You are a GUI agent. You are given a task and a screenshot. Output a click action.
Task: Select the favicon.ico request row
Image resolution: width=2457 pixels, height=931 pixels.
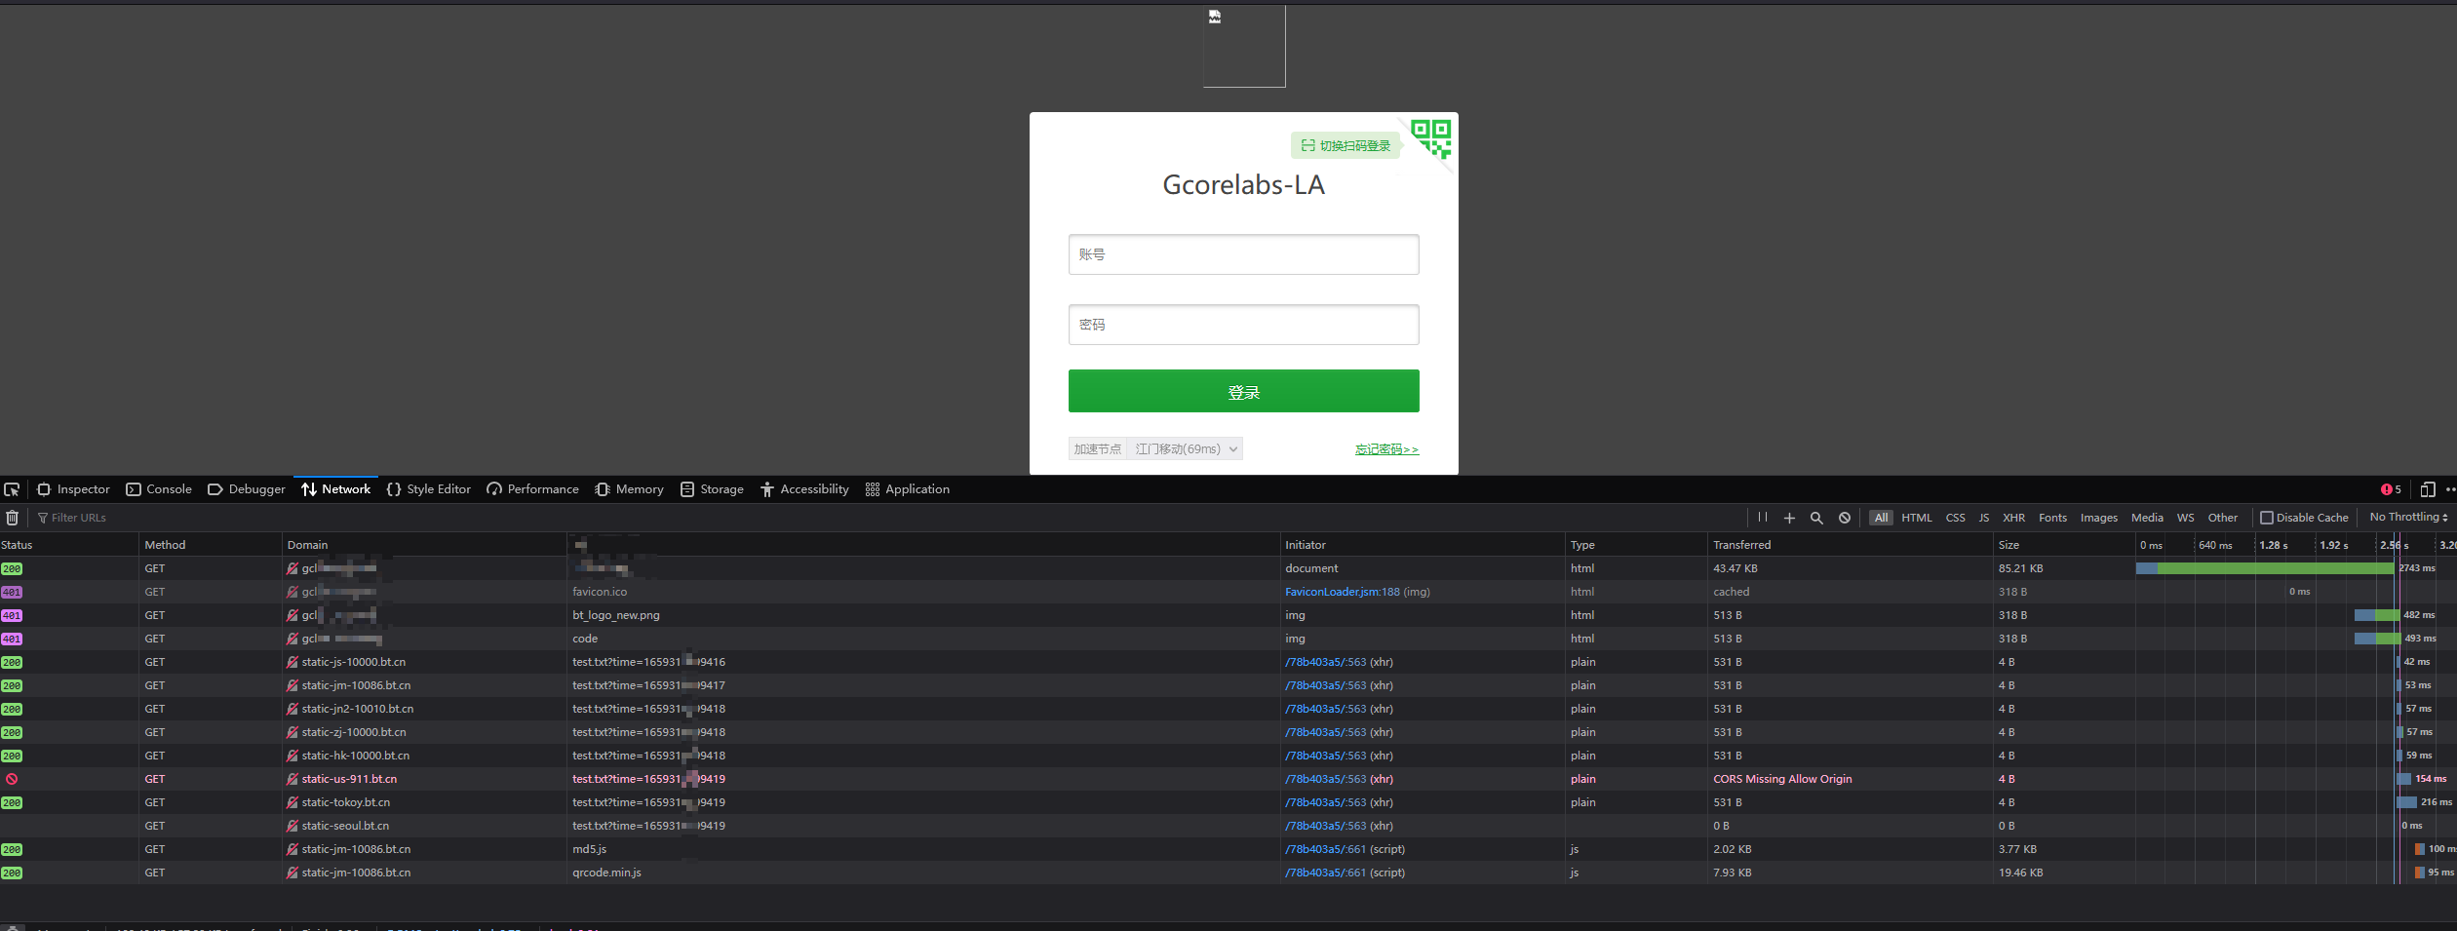pos(1228,592)
